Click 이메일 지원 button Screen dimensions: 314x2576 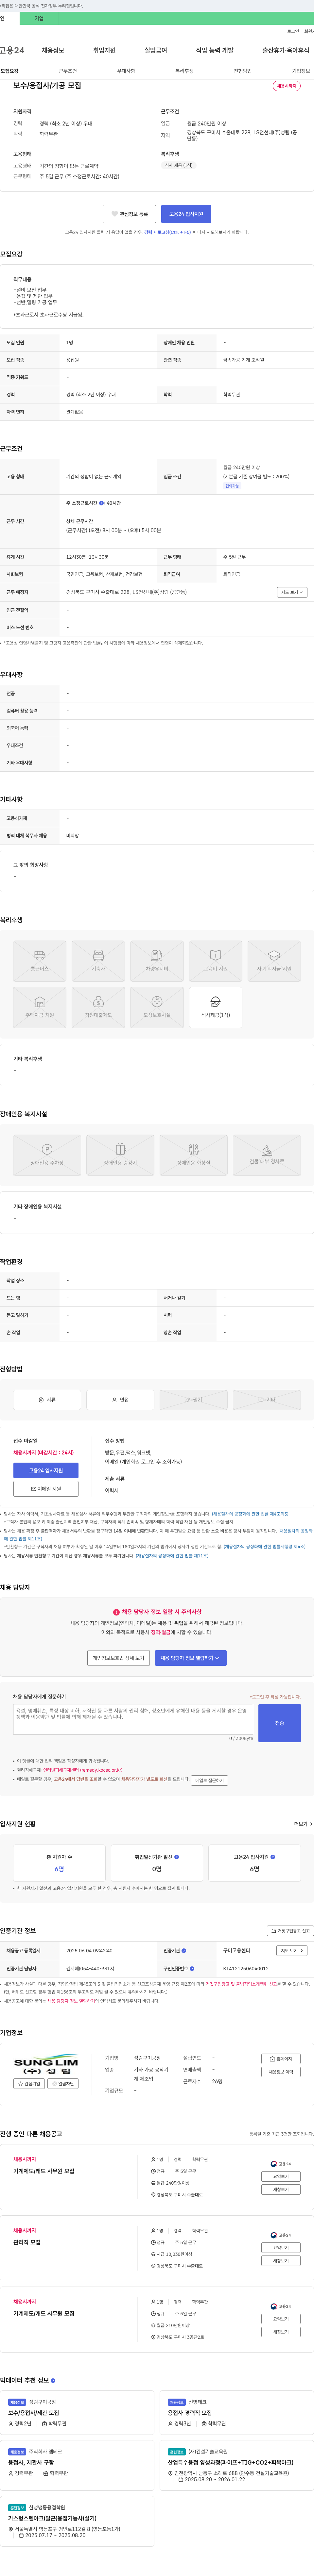tap(46, 1489)
